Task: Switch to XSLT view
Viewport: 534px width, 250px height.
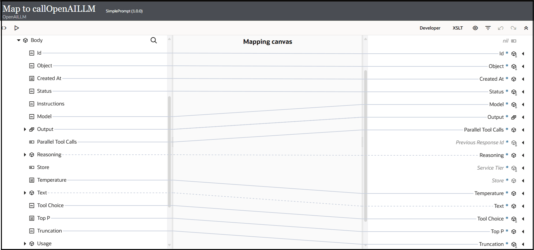Action: click(x=457, y=28)
